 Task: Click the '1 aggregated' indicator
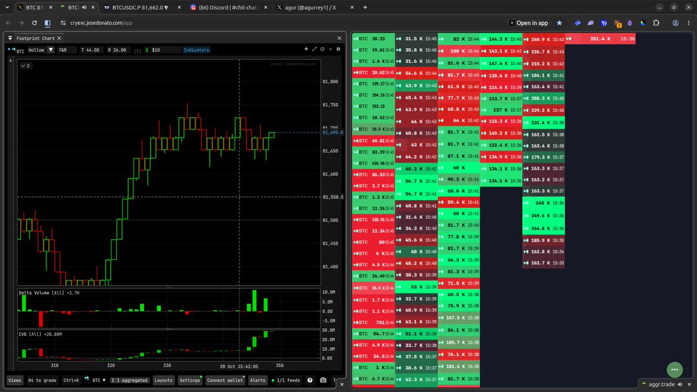coord(130,380)
